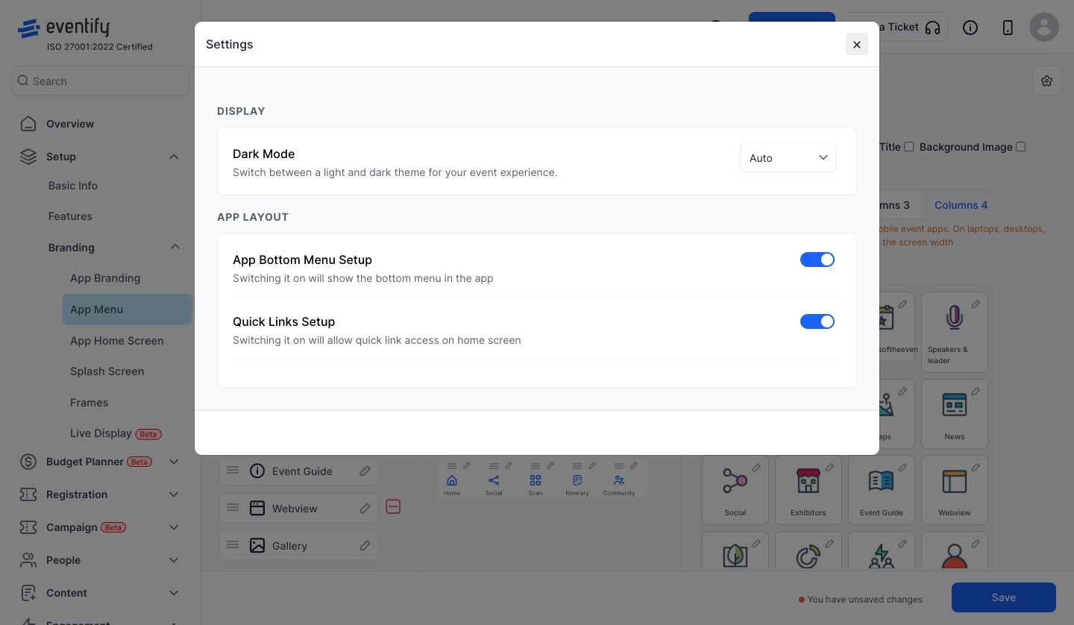Screen dimensions: 1074x625
Task: Click the Speakers & leader tile
Action: (x=955, y=332)
